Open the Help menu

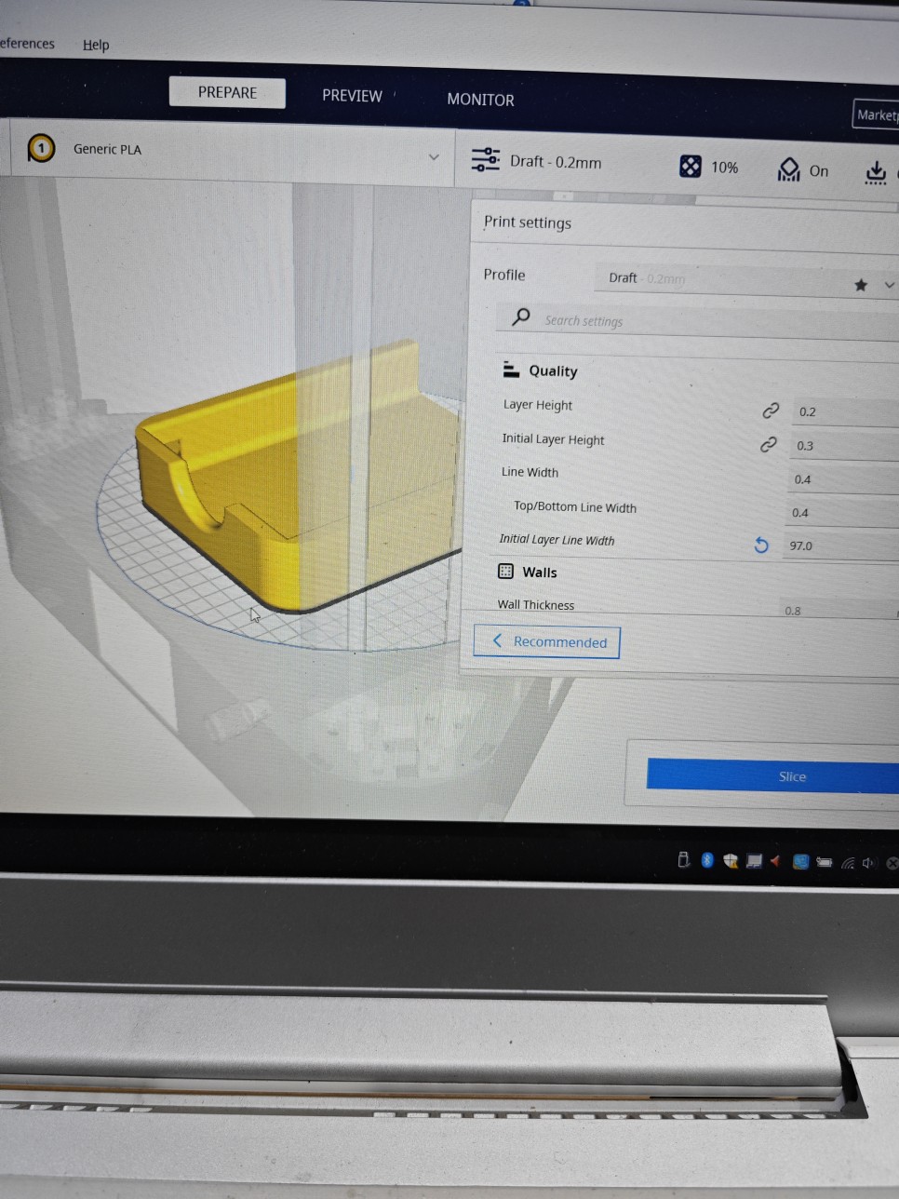(96, 45)
